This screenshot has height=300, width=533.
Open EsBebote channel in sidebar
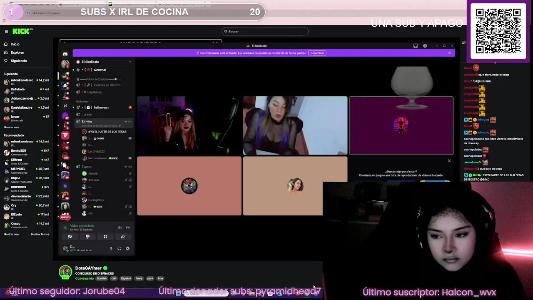pos(27,91)
